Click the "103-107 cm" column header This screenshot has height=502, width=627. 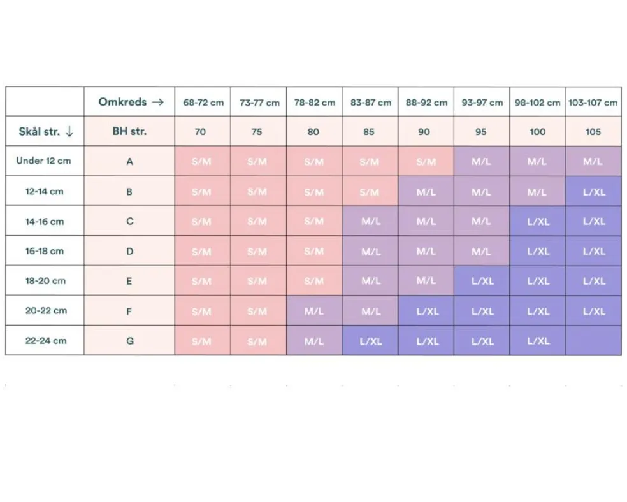pos(593,103)
